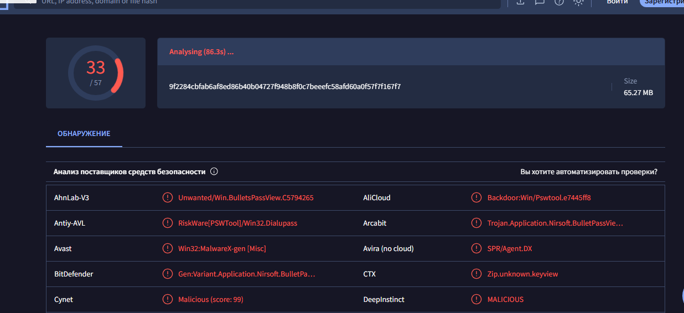Screen dimensions: 684x313
Task: Click the Анализ поставщиков средств безопасности heading
Action: coord(129,171)
